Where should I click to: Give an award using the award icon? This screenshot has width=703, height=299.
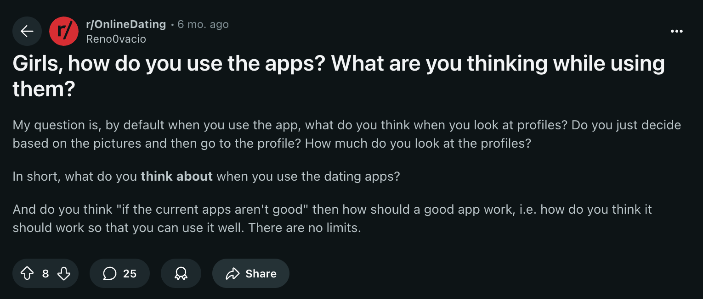pos(181,274)
